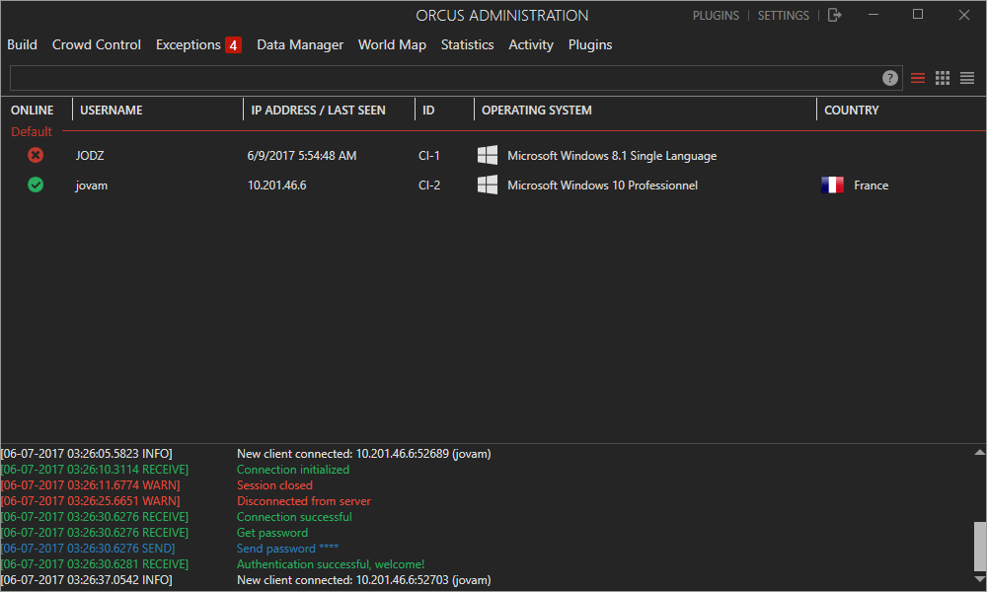The height and width of the screenshot is (592, 987).
Task: Open the Crowd Control menu
Action: pyautogui.click(x=97, y=44)
